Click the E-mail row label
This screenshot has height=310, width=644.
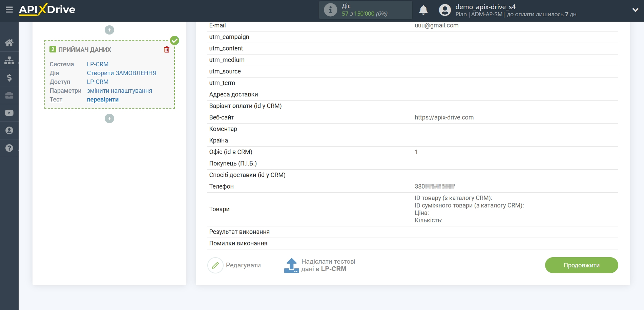[217, 25]
